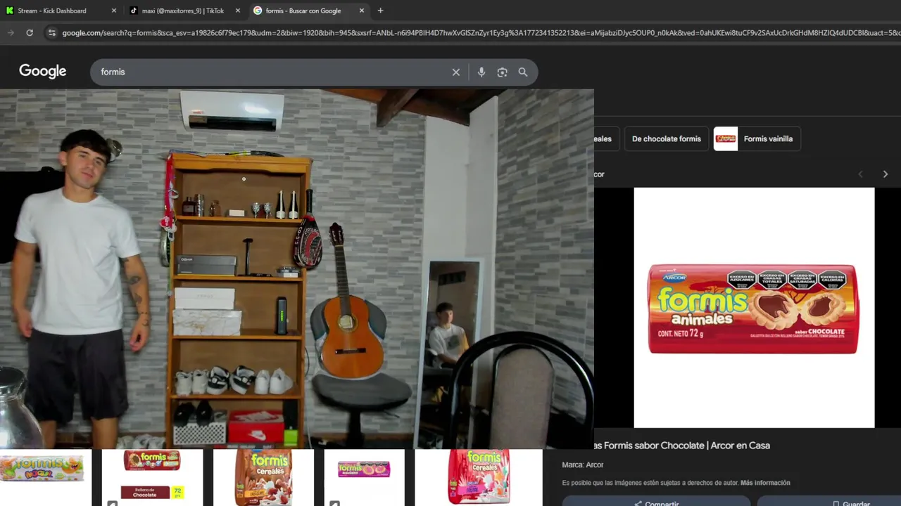
Task: Click the Compartir button
Action: tap(656, 502)
